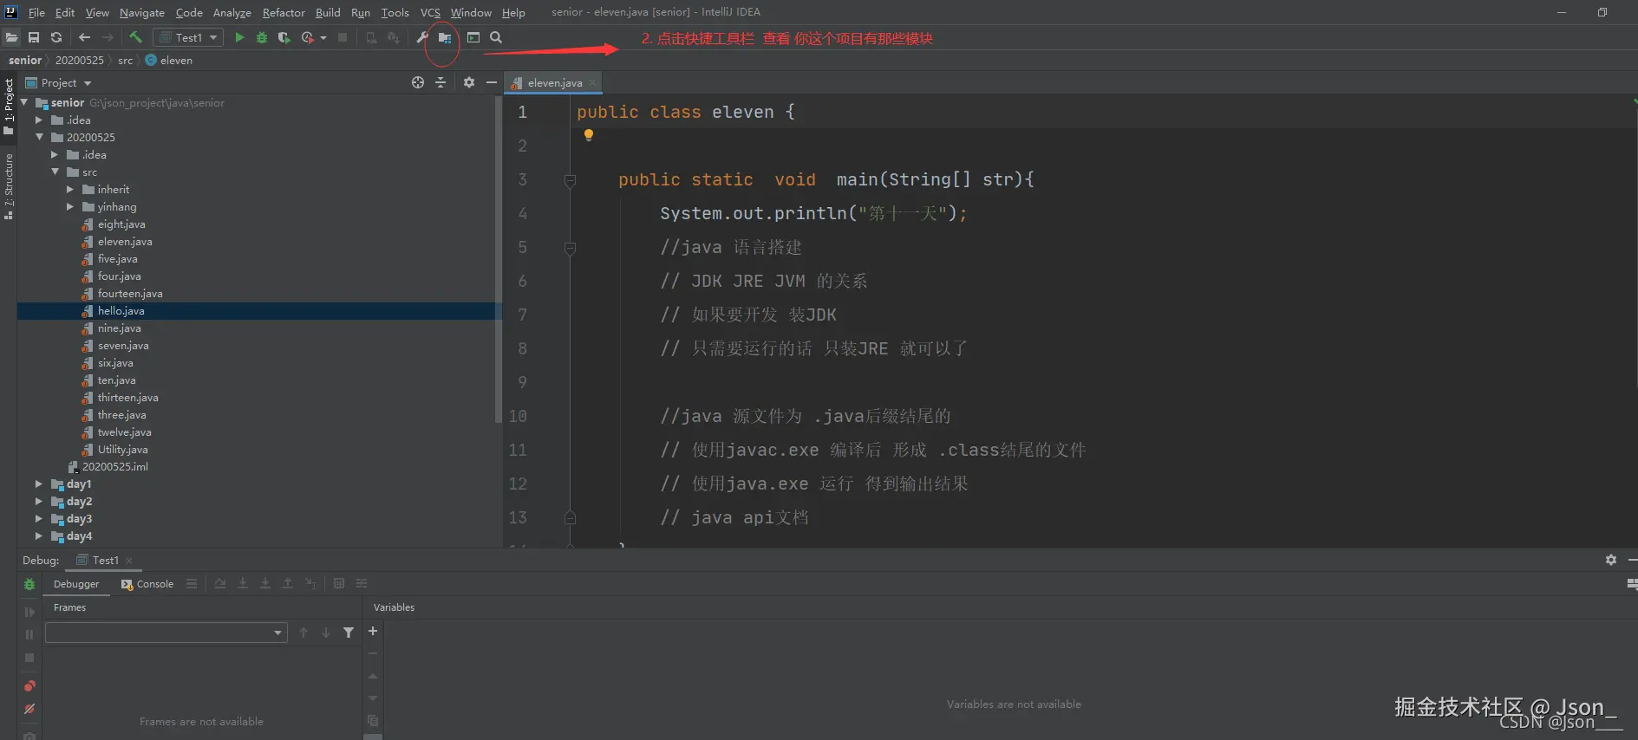1638x740 pixels.
Task: Expand the yinhang folder
Action: pos(70,206)
